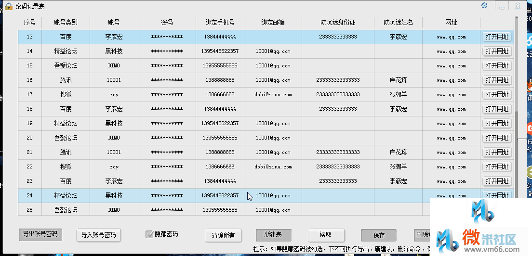Click the 读取 button
Image resolution: width=532 pixels, height=256 pixels.
pyautogui.click(x=326, y=235)
